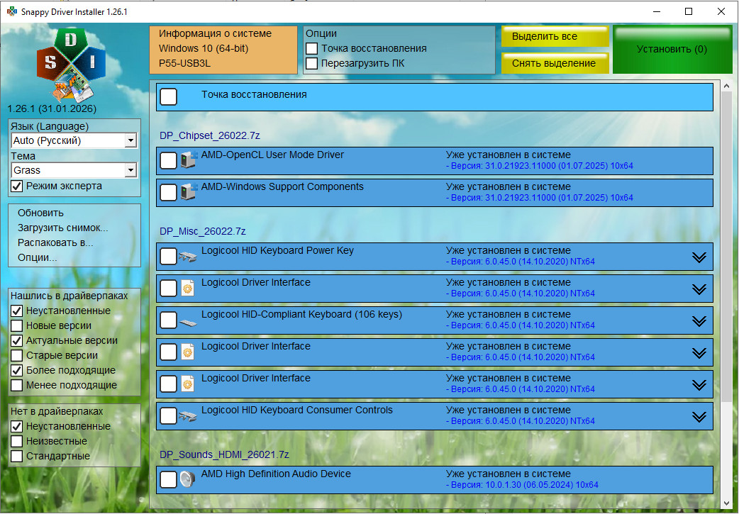
Task: Click the AMD High Definition Audio speaker icon
Action: click(188, 480)
